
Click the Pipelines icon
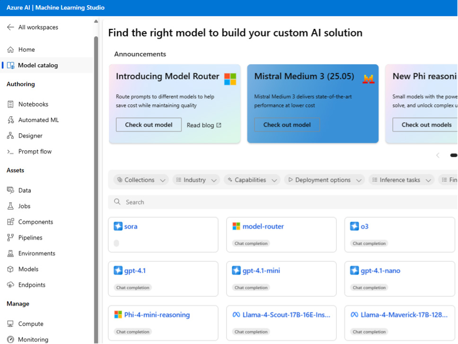[x=10, y=238]
